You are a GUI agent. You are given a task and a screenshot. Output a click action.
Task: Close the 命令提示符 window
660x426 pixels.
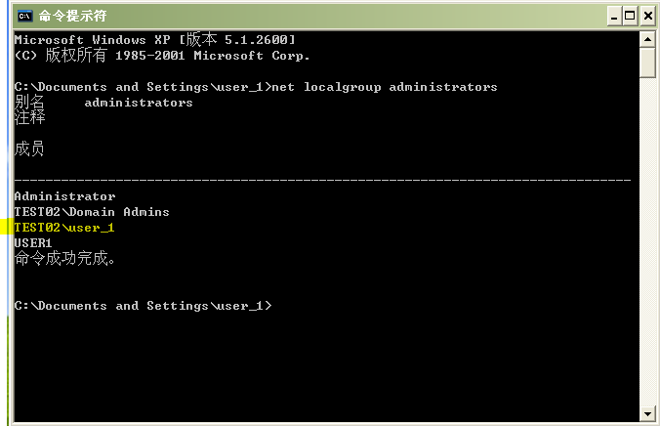coord(648,16)
